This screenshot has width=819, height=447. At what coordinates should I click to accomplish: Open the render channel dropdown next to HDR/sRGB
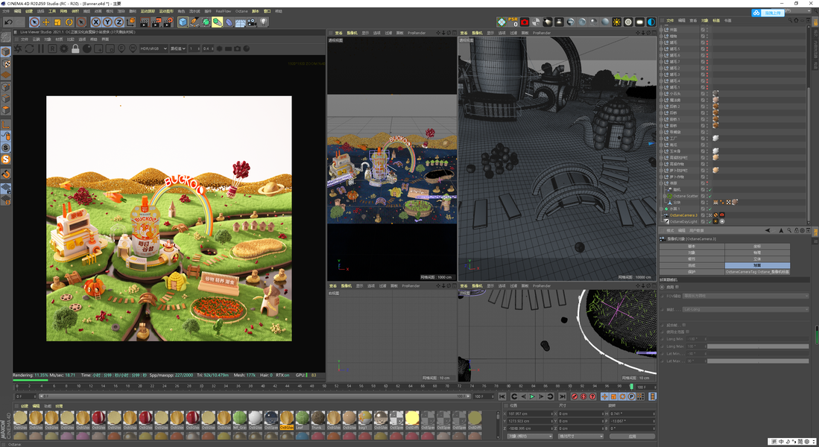coord(178,48)
